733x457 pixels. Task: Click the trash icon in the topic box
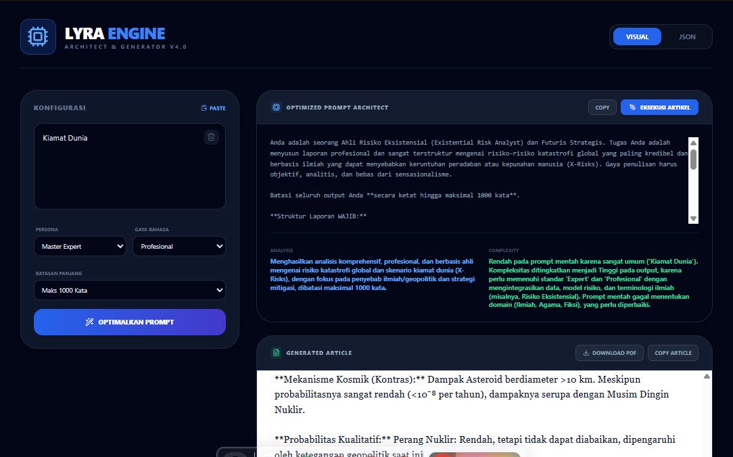click(211, 137)
